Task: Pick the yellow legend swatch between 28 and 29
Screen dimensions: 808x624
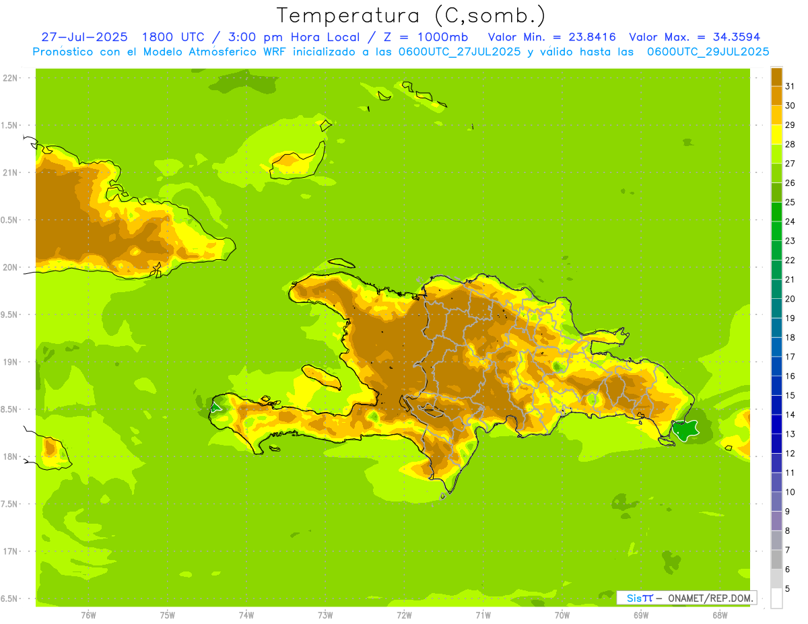Action: click(776, 135)
